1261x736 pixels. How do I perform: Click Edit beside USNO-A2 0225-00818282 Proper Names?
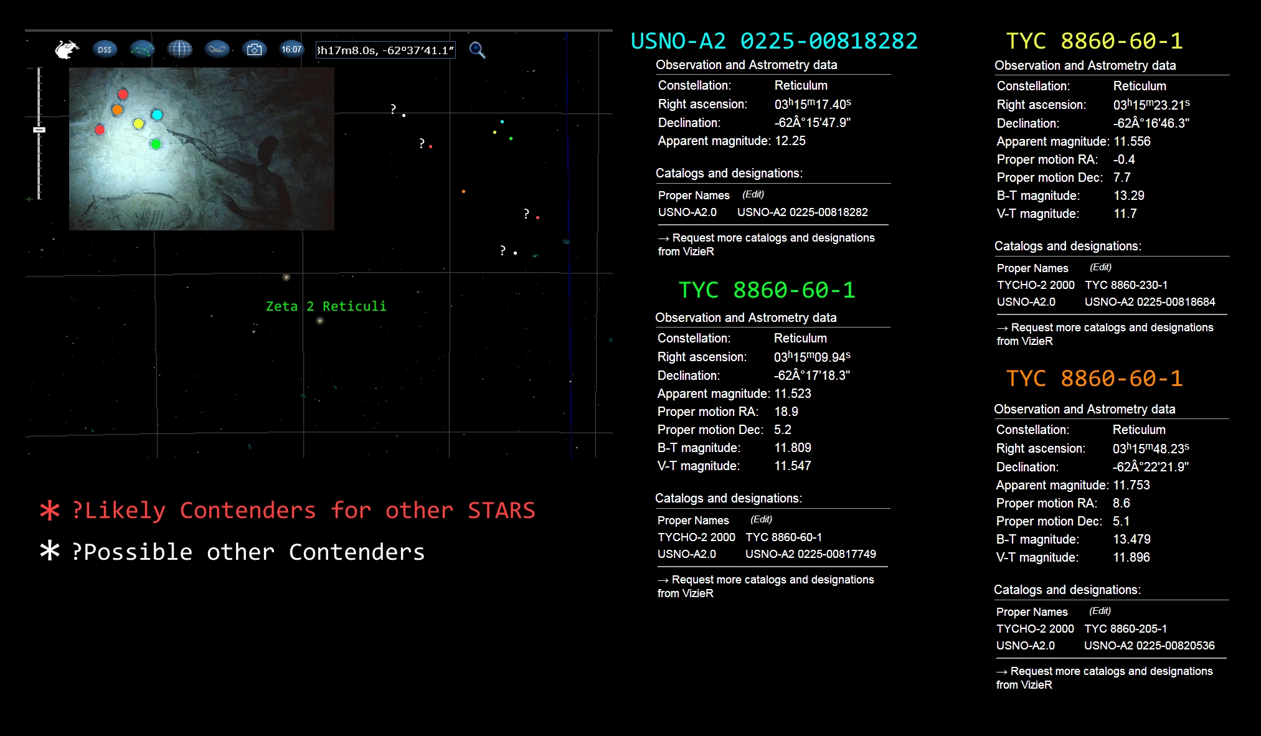tap(753, 194)
